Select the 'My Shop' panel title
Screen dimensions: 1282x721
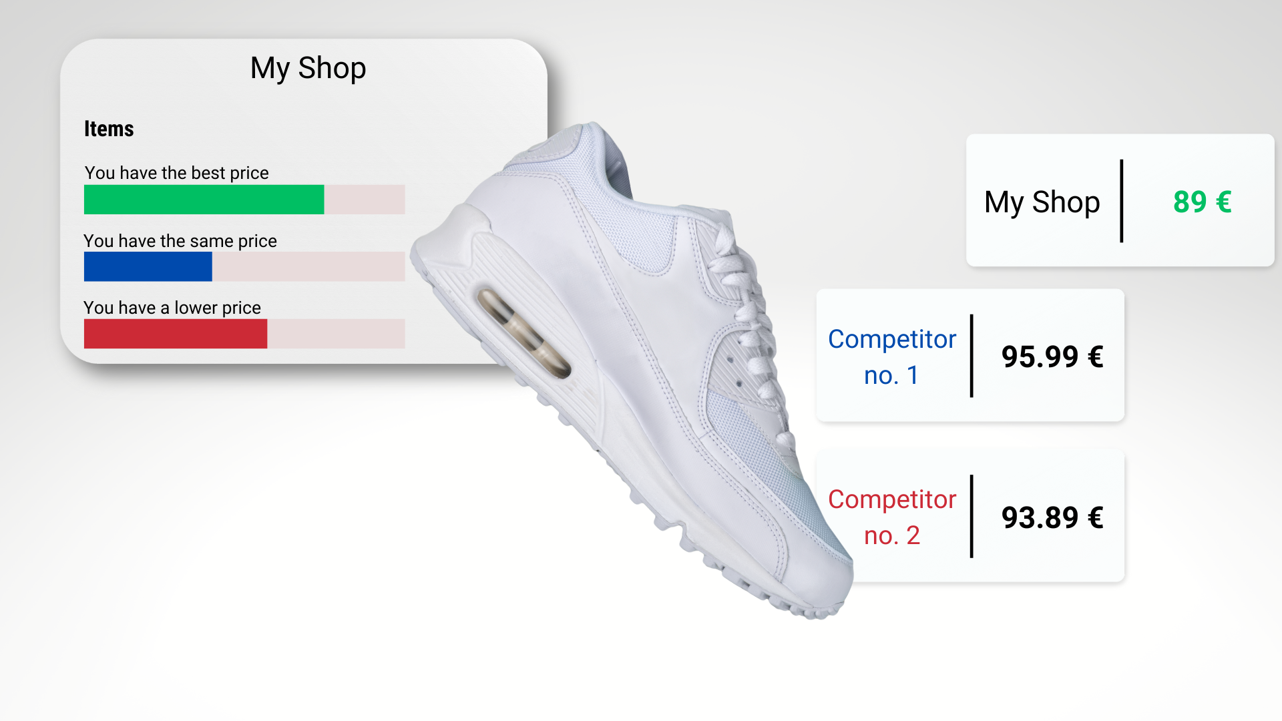308,68
